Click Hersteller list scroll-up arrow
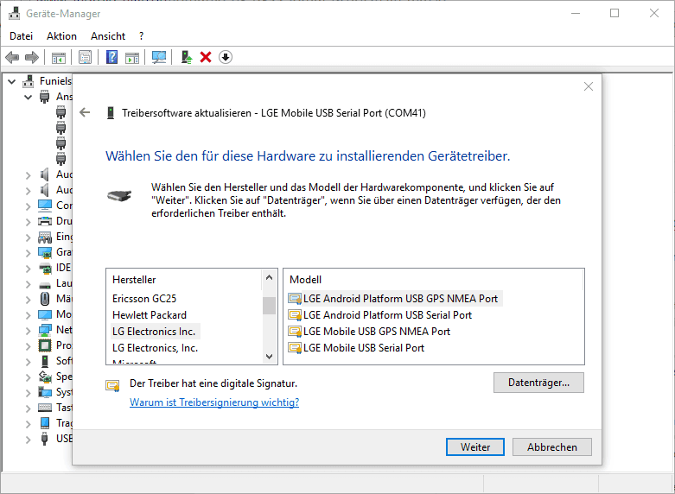 click(269, 277)
